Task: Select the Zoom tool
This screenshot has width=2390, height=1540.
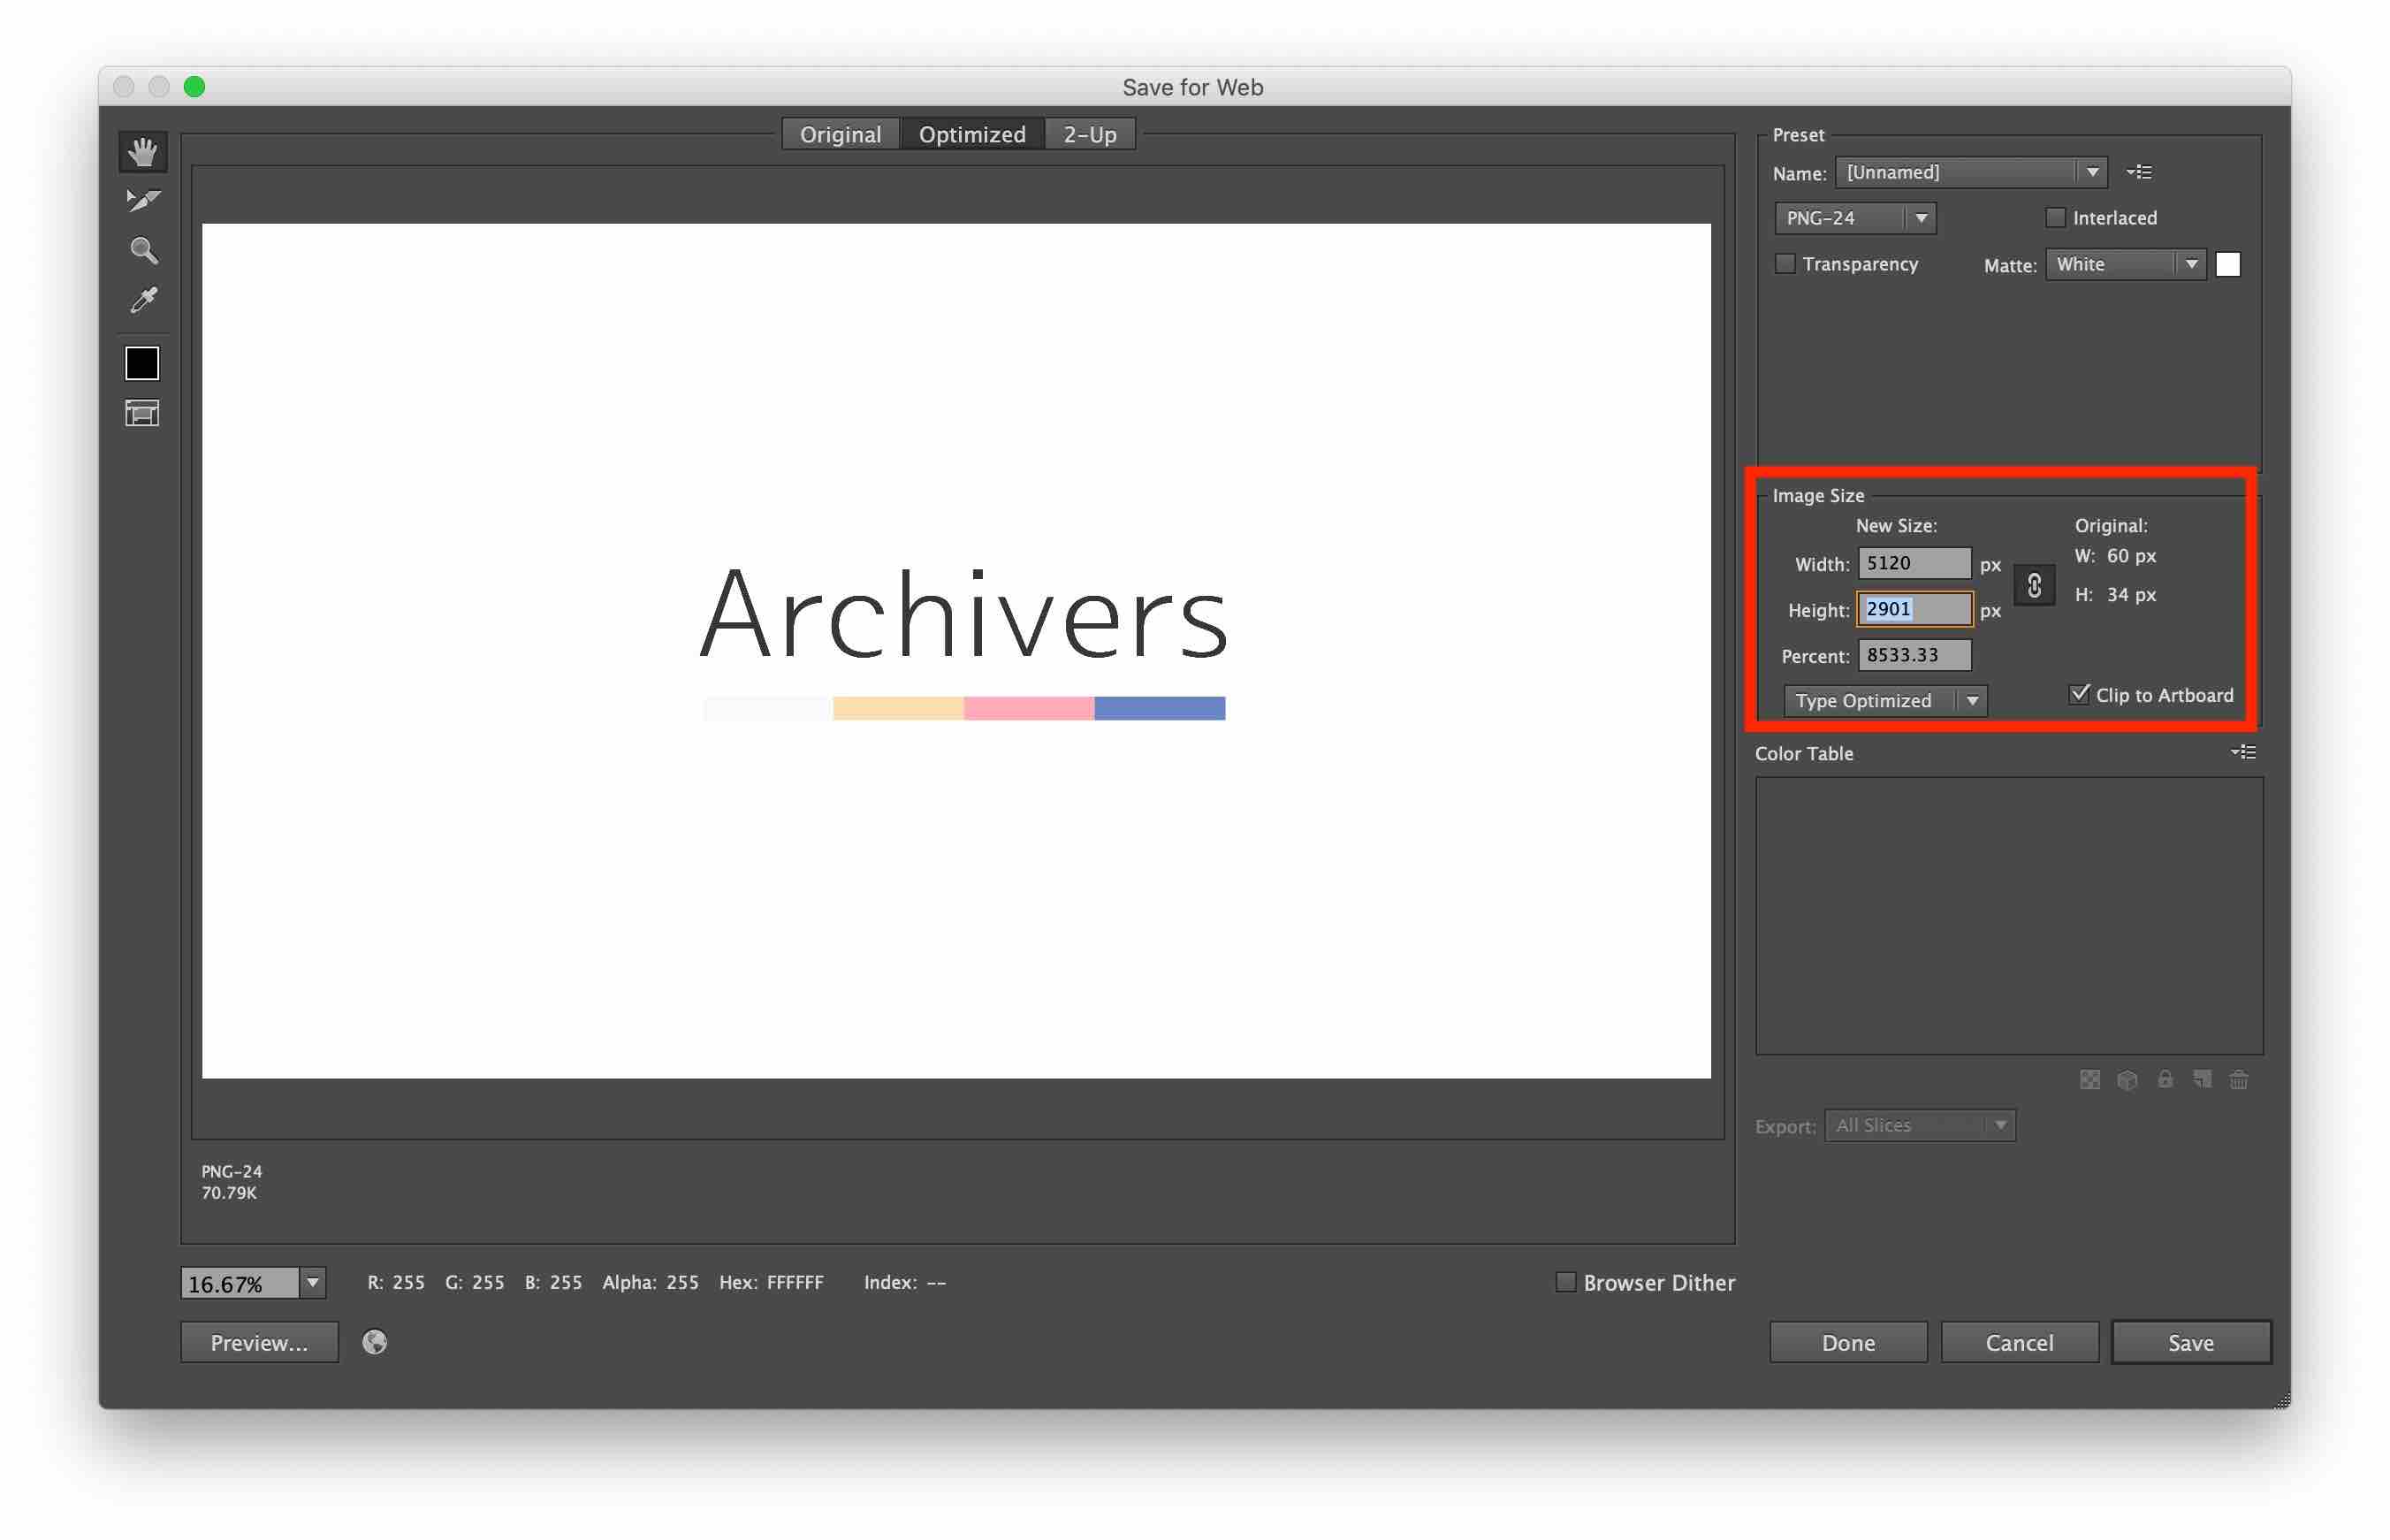Action: 142,250
